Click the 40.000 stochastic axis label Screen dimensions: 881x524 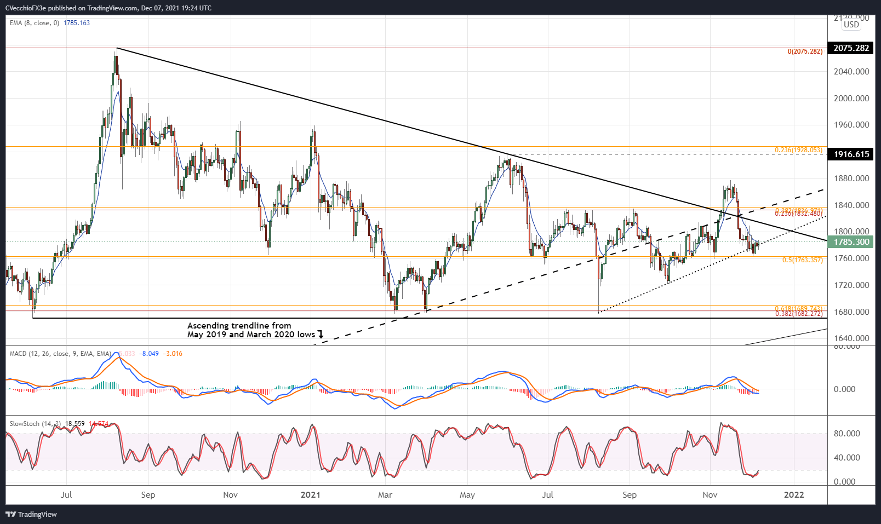pos(847,457)
